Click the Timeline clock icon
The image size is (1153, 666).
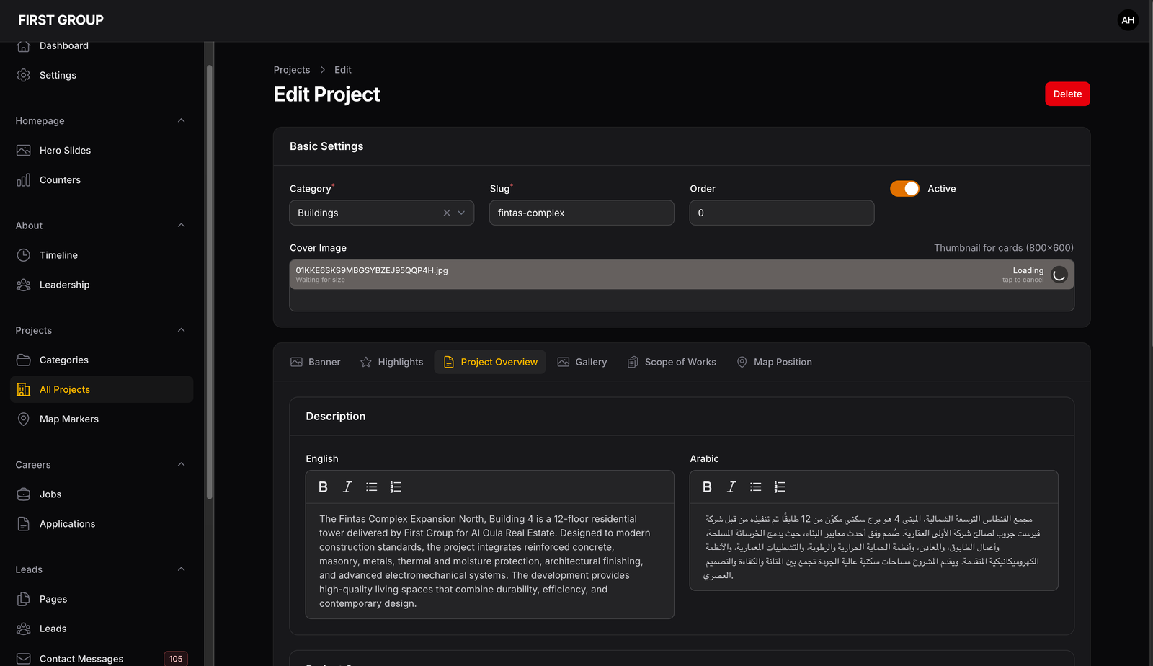click(x=24, y=255)
